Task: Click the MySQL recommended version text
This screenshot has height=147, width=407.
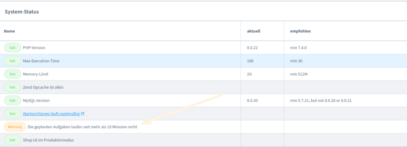Action: (x=321, y=100)
